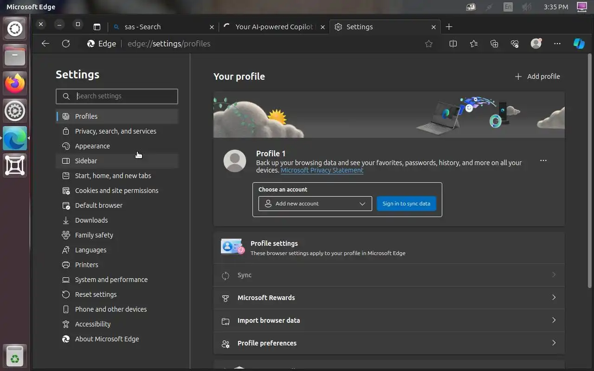Focus the Search settings box
594x371 pixels.
coord(117,96)
